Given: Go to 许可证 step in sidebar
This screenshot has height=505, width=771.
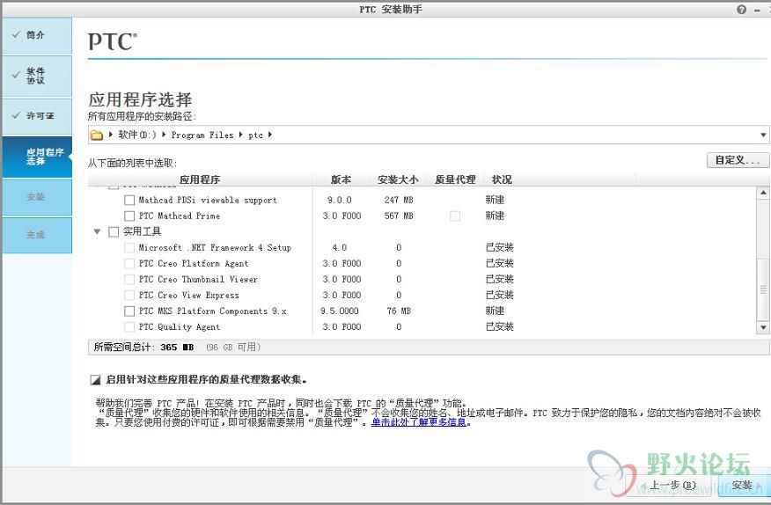Looking at the screenshot, I should [37, 116].
